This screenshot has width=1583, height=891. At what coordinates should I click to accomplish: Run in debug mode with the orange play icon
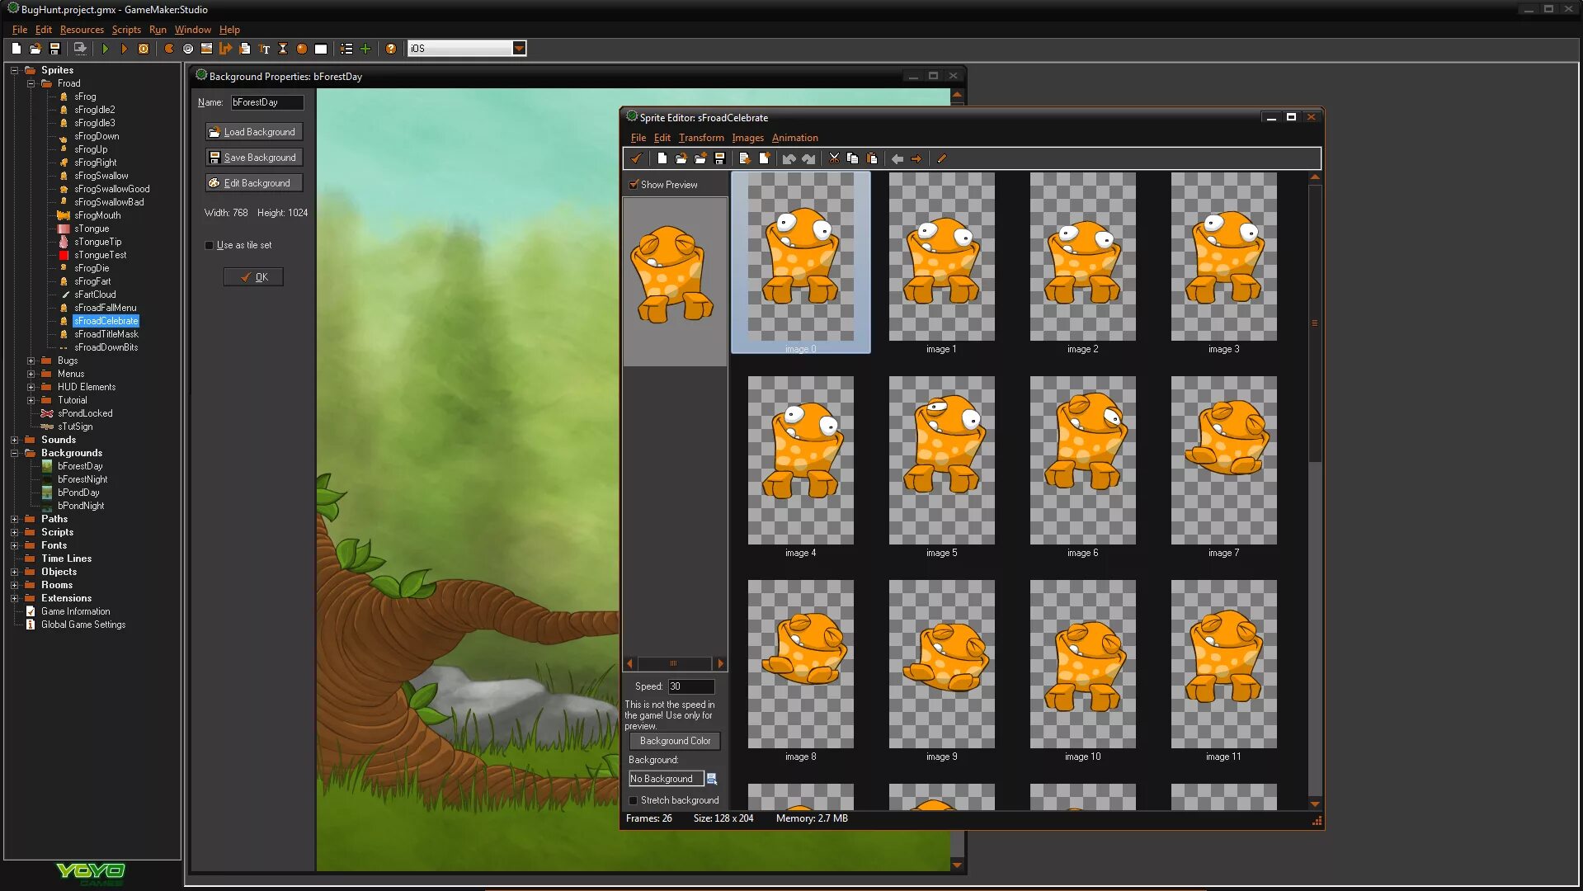tap(125, 49)
